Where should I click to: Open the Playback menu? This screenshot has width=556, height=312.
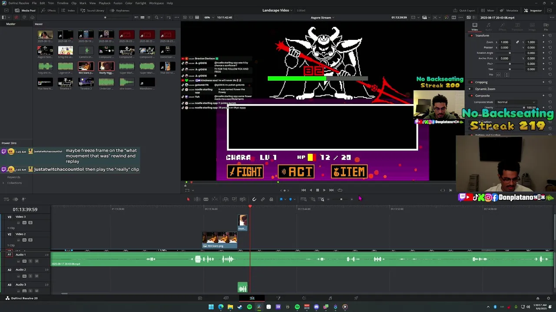pyautogui.click(x=105, y=3)
